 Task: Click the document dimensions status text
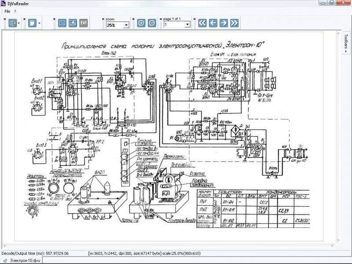tap(144, 253)
